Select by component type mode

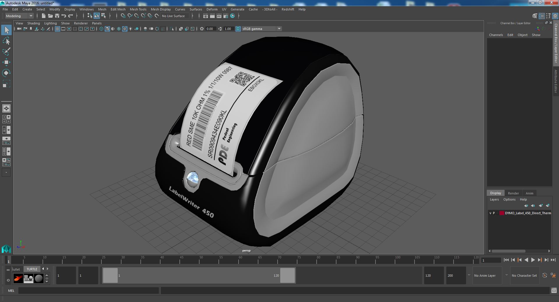(103, 16)
